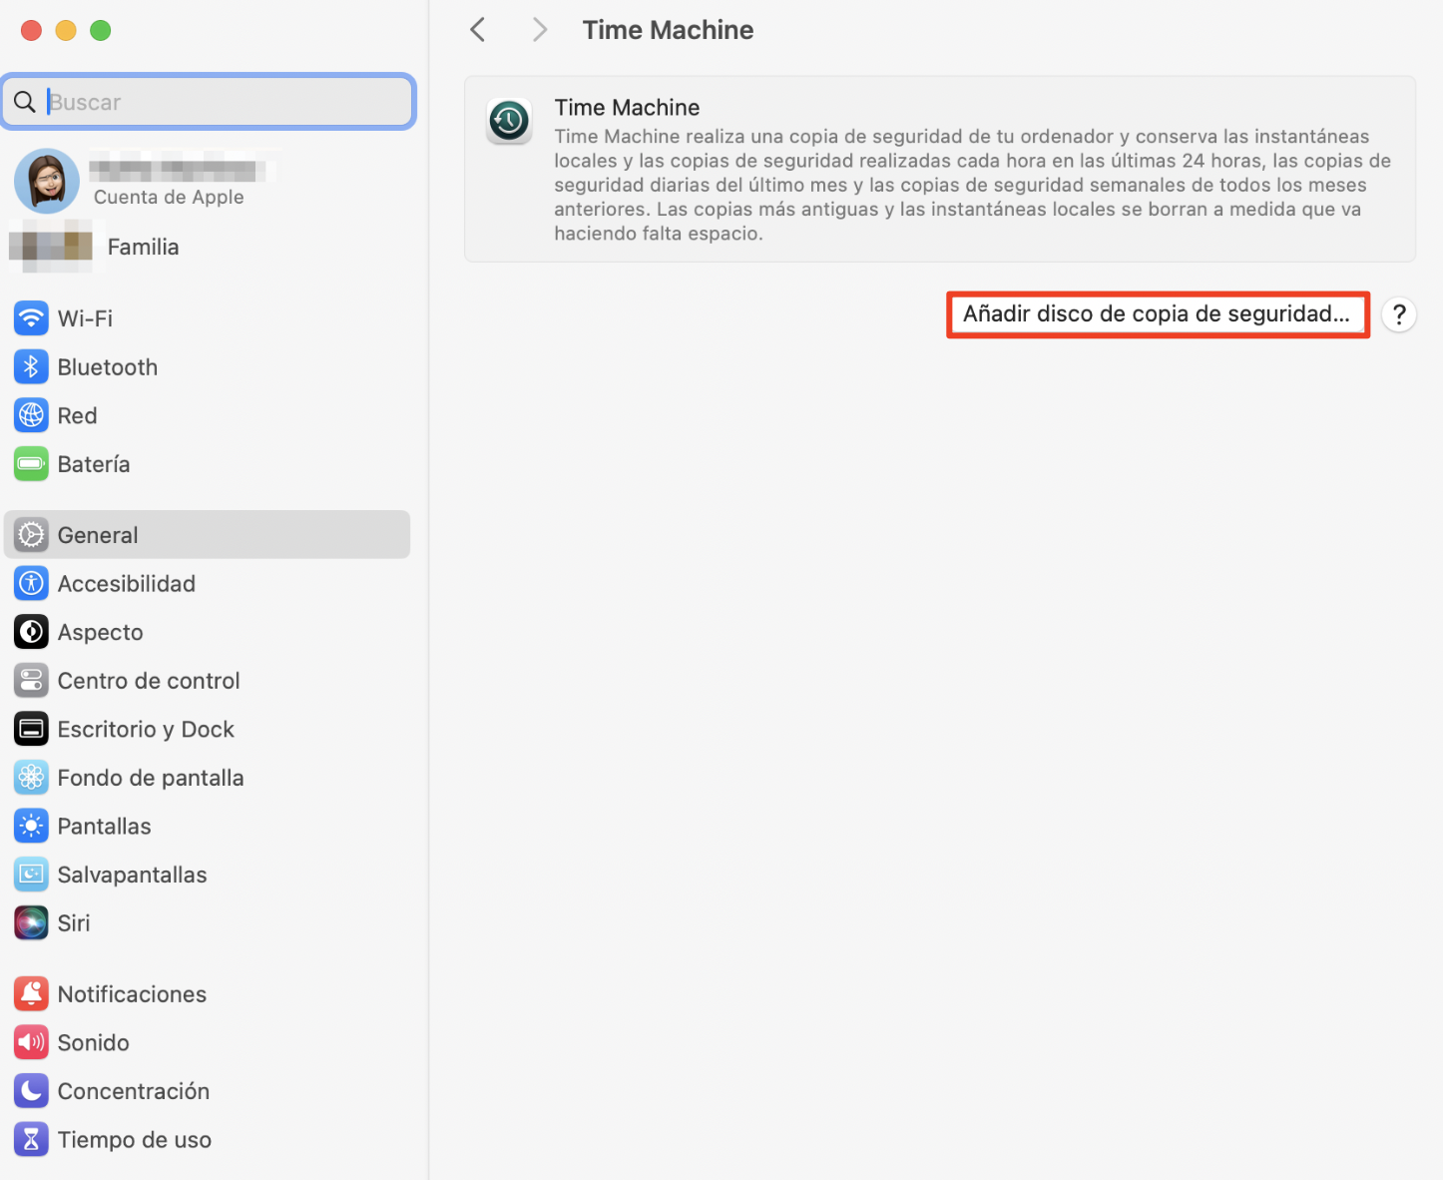This screenshot has width=1443, height=1180.
Task: Select Aspecto in the sidebar
Action: tap(208, 632)
